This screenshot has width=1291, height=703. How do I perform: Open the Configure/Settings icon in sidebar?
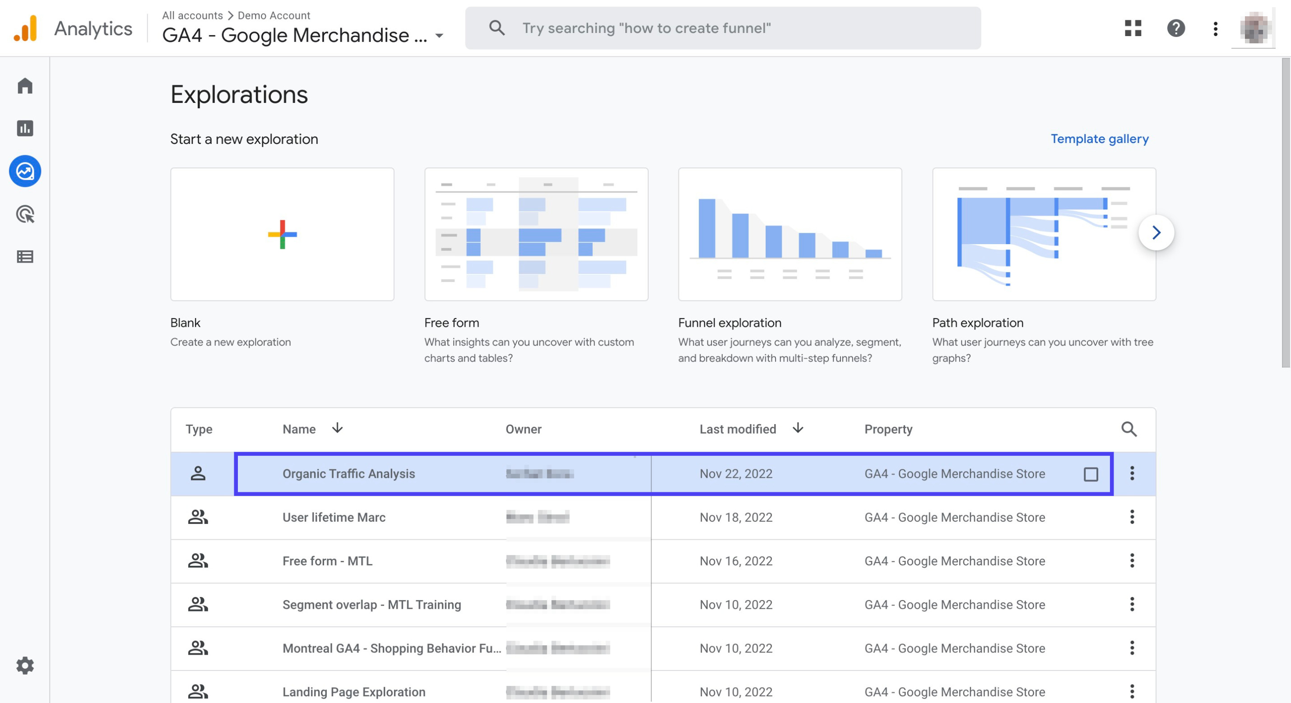pos(25,666)
